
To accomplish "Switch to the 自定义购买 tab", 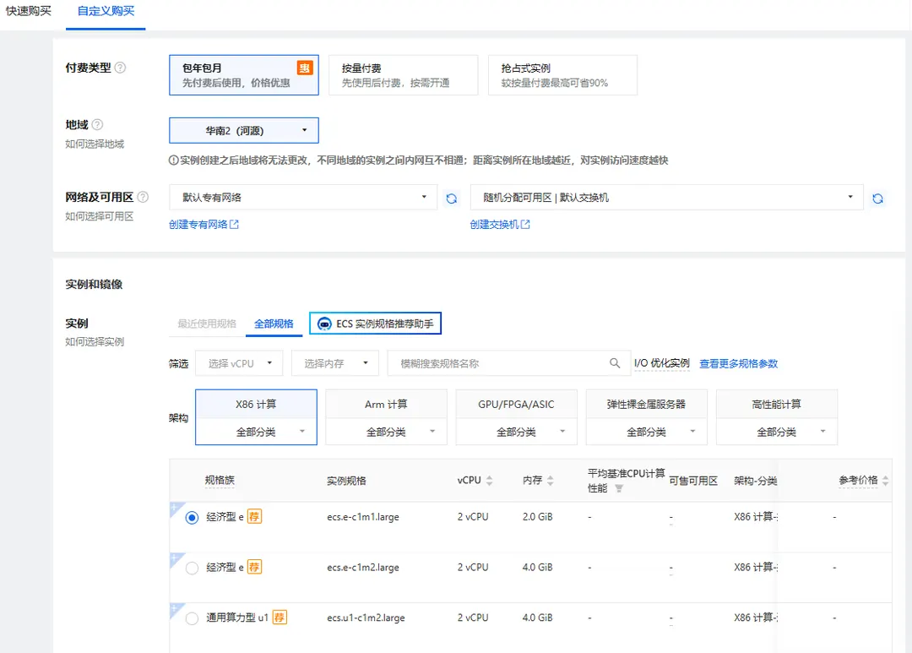I will click(x=106, y=11).
